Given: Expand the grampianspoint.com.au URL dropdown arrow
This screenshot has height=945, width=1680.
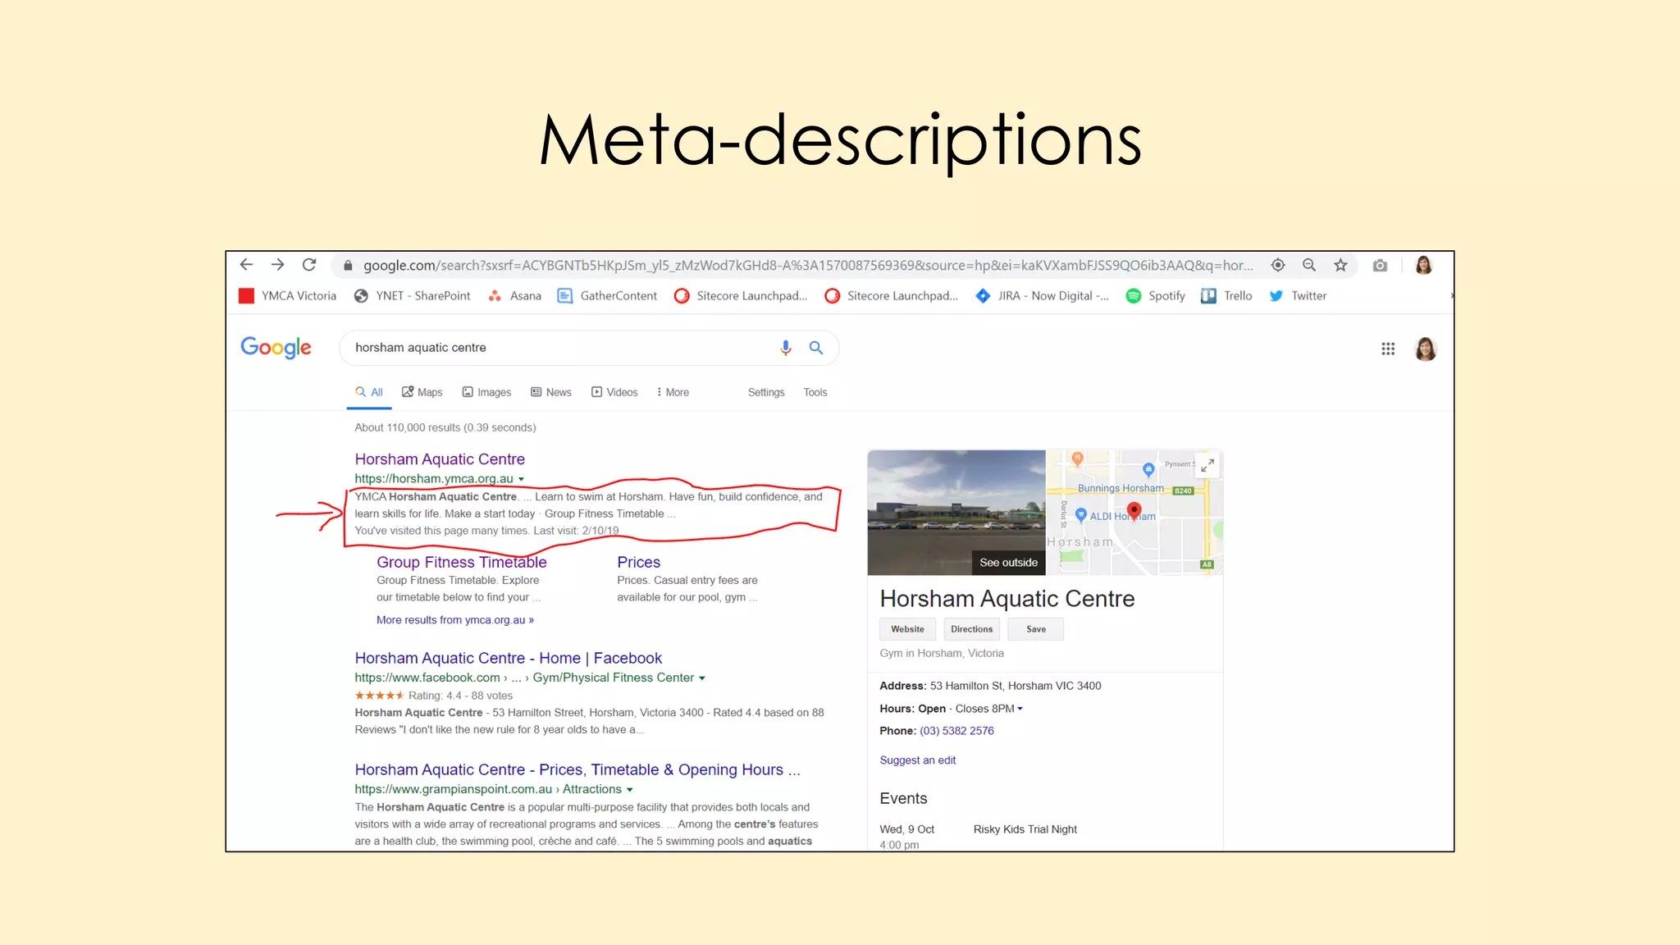Looking at the screenshot, I should tap(630, 790).
